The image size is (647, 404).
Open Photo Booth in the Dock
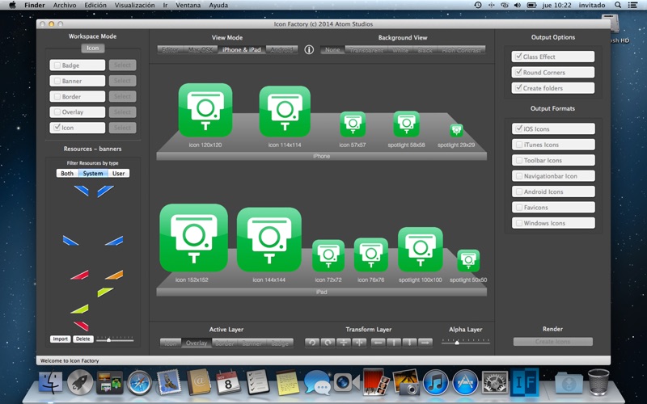point(376,382)
